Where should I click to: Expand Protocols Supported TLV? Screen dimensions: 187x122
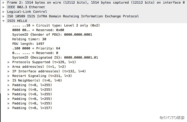coord(9,62)
